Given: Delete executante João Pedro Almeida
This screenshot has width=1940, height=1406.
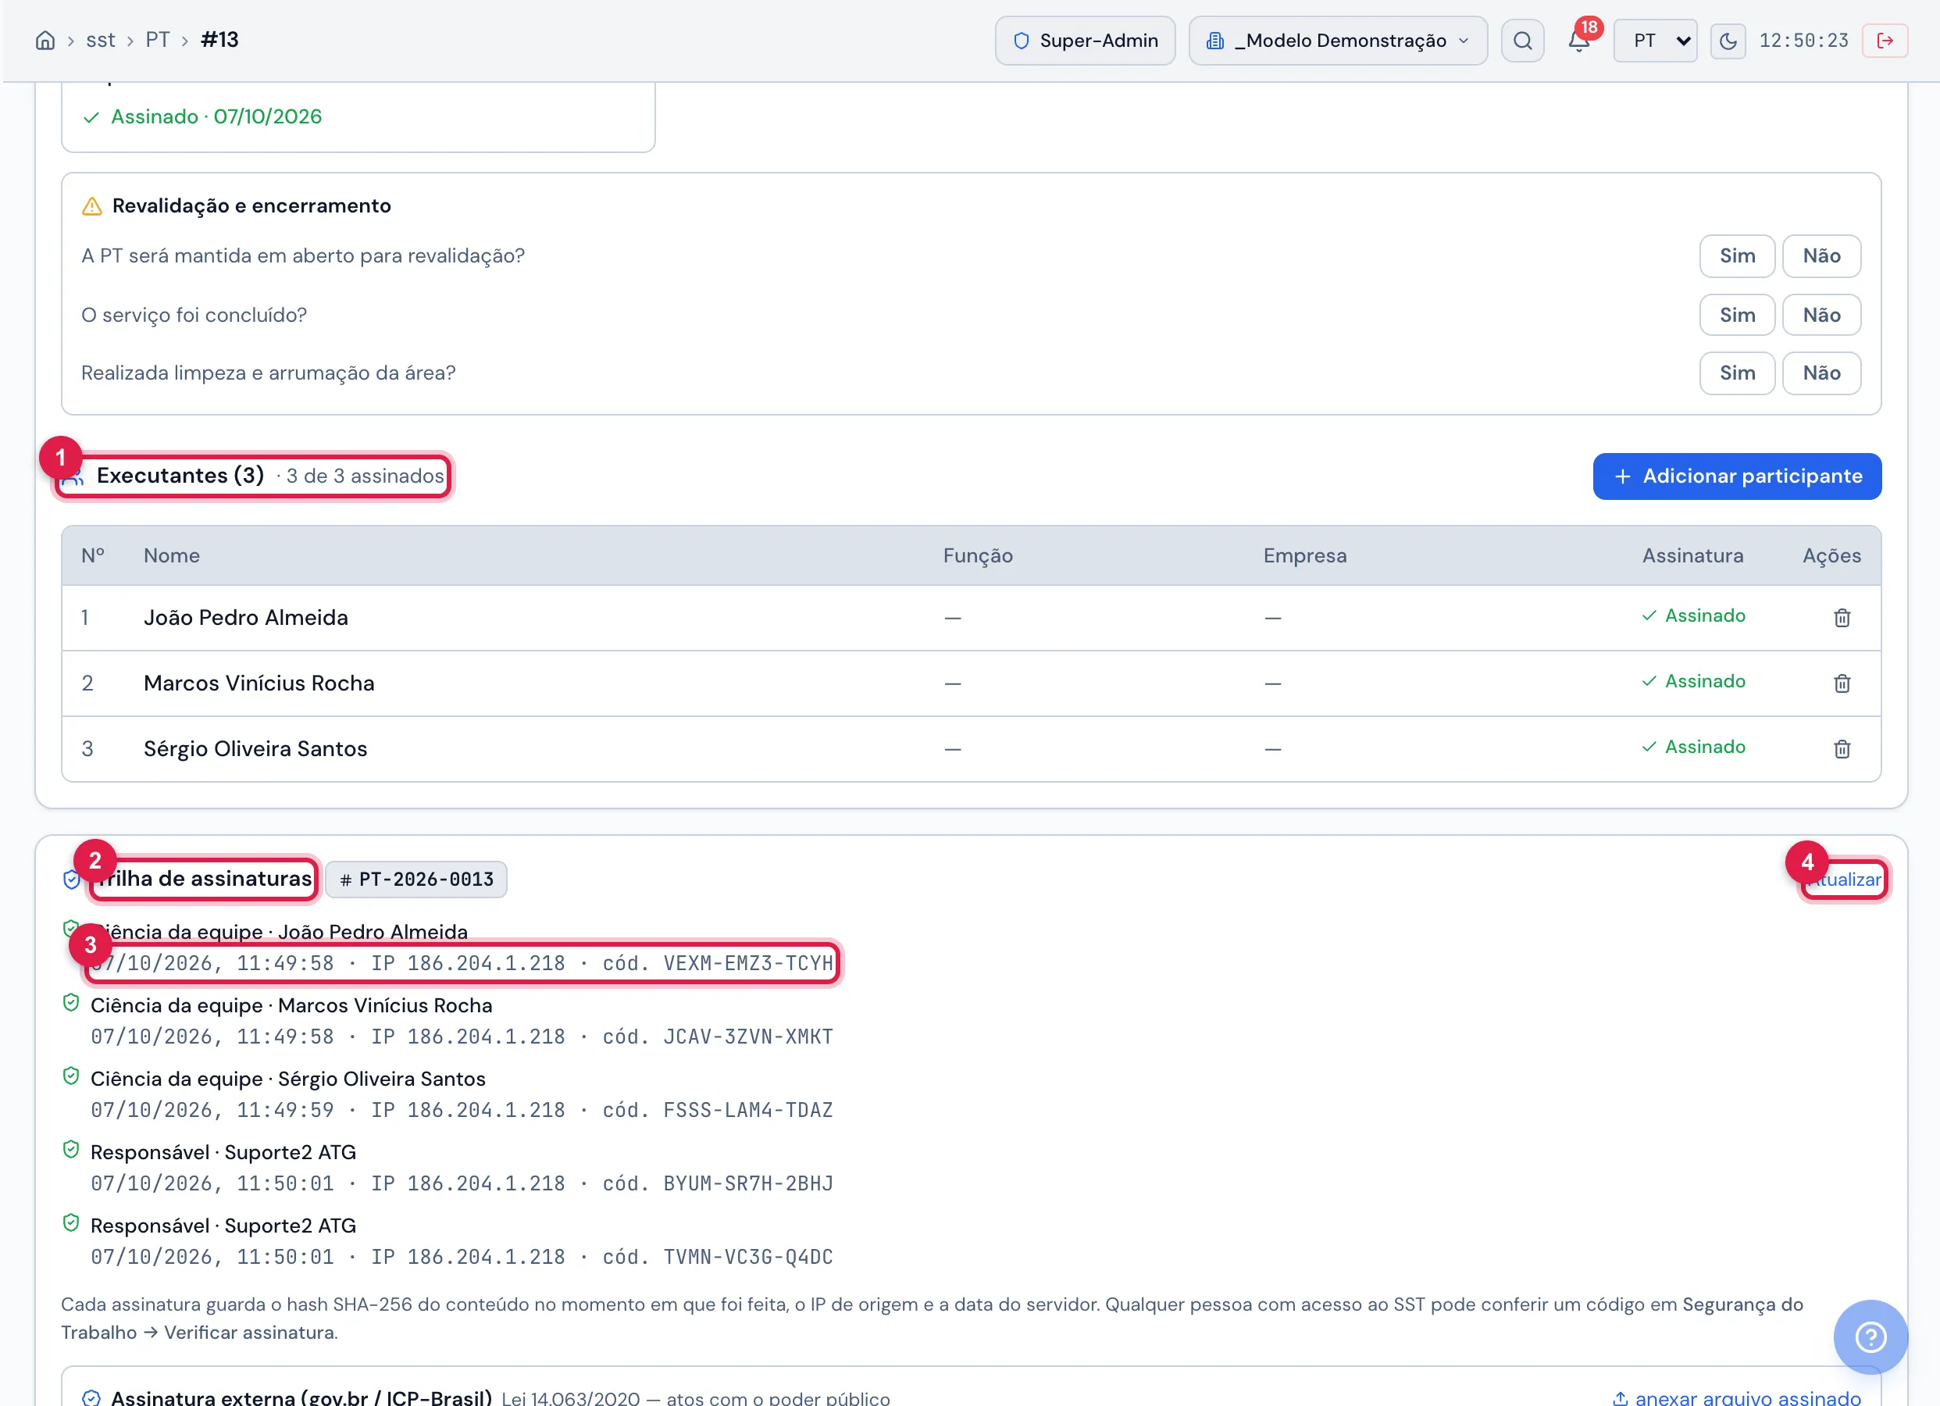Looking at the screenshot, I should click(1842, 618).
